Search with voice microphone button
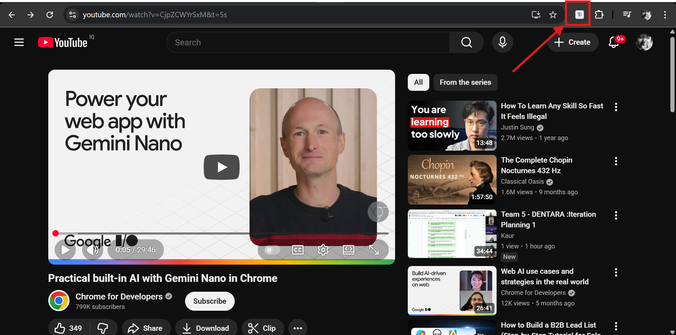This screenshot has height=335, width=676. 503,42
